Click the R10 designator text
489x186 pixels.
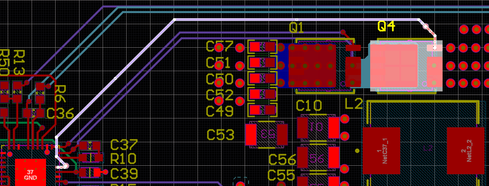123,159
